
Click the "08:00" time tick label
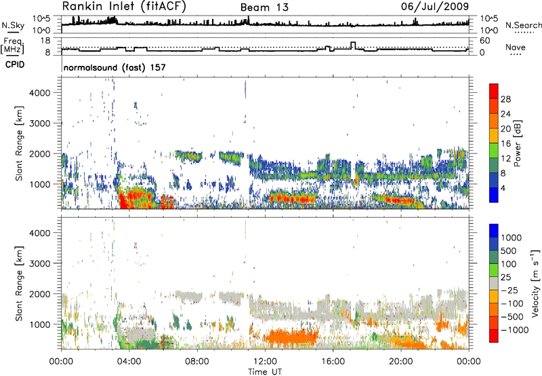tap(197, 362)
